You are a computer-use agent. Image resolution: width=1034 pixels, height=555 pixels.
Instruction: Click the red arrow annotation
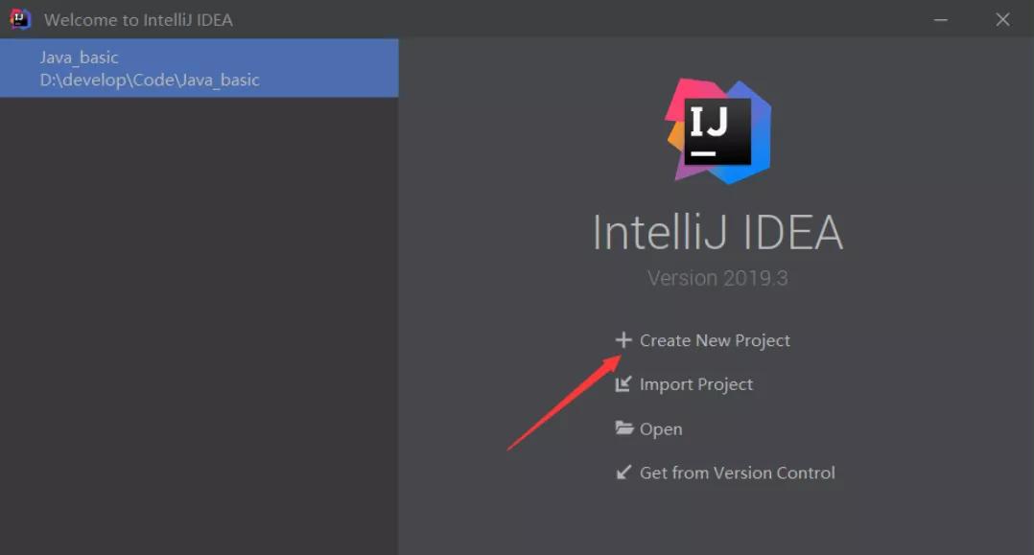[x=563, y=404]
